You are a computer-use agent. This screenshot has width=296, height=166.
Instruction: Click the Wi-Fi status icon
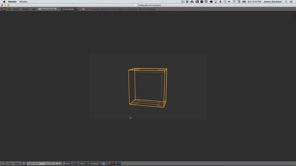[x=234, y=2]
